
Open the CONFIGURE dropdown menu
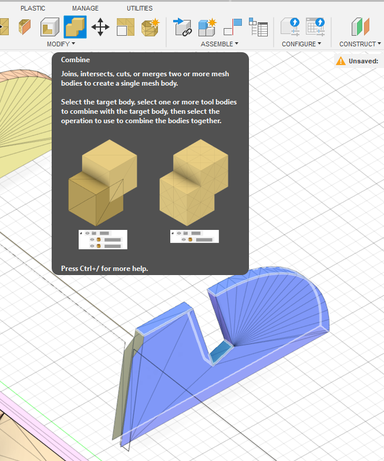pos(302,44)
